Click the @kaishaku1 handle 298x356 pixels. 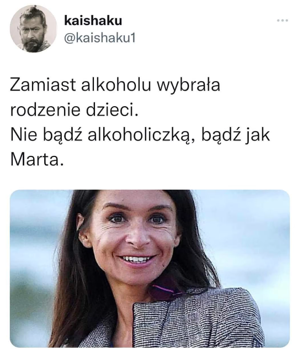coord(100,38)
